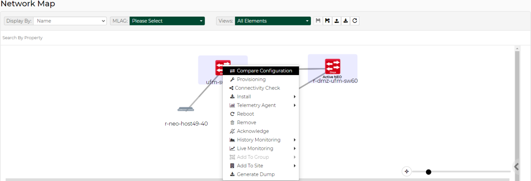The width and height of the screenshot is (531, 181).
Task: Expand the Install submenu arrow
Action: 295,97
